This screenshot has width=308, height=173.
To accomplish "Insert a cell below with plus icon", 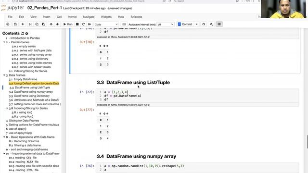I will click(23, 25).
